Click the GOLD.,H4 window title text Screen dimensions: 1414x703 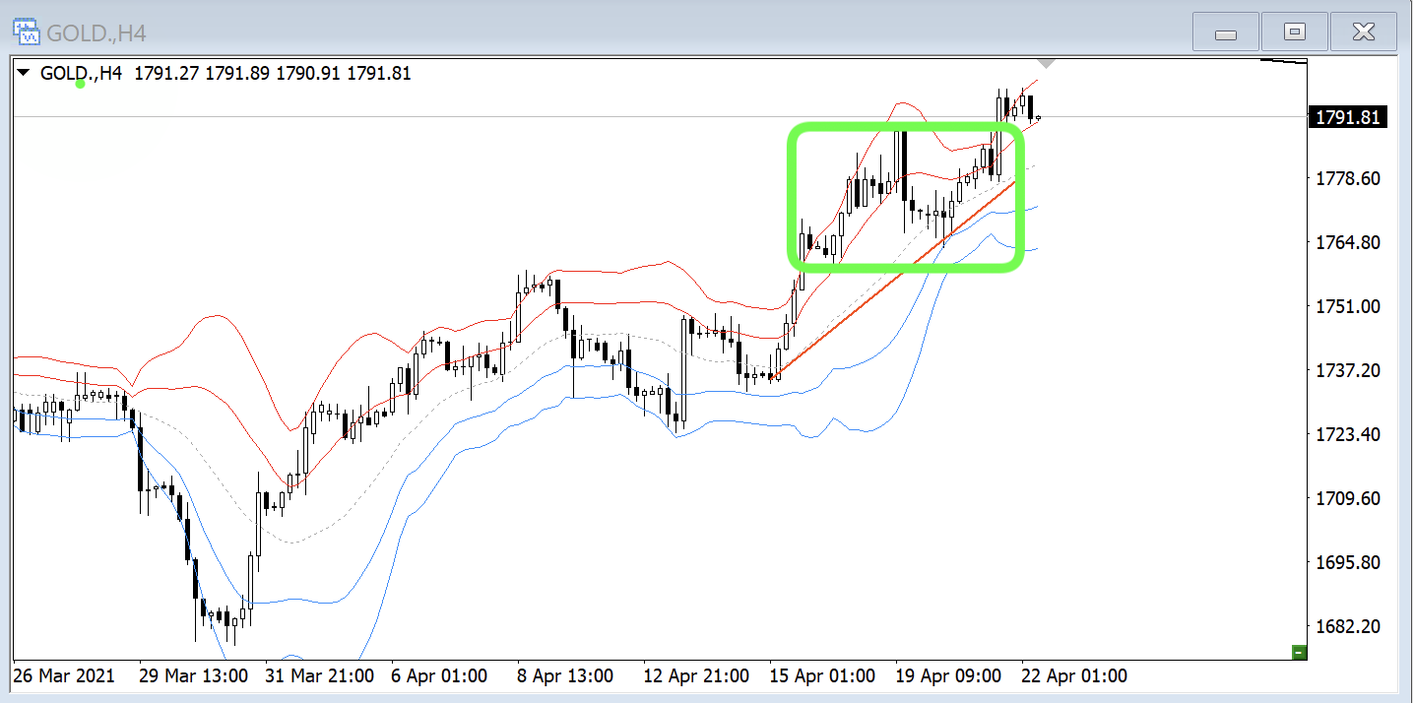coord(96,32)
